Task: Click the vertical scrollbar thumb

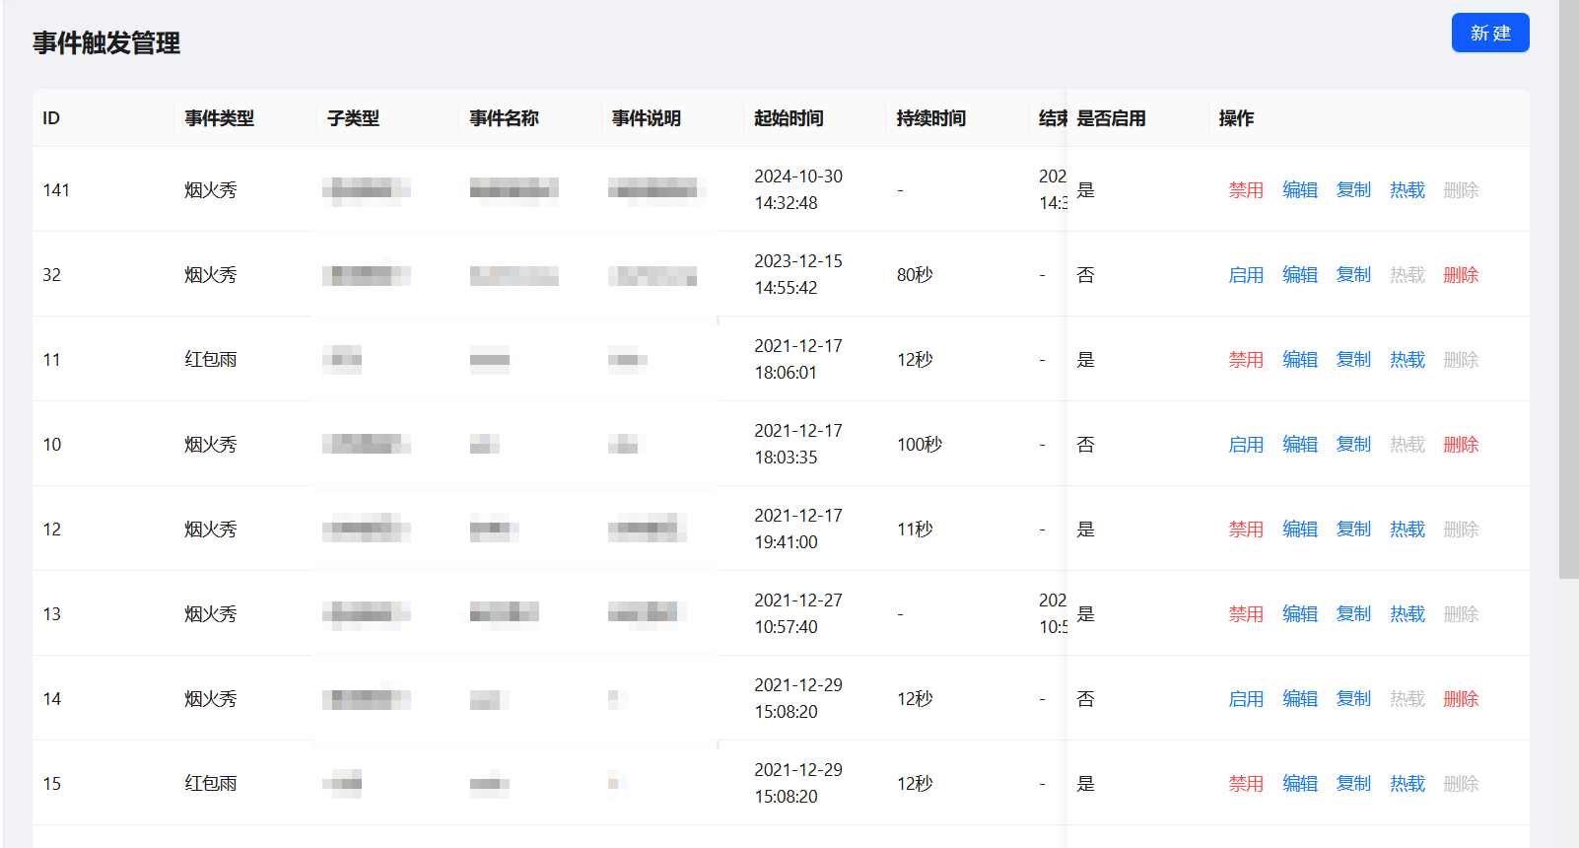Action: 1568,286
